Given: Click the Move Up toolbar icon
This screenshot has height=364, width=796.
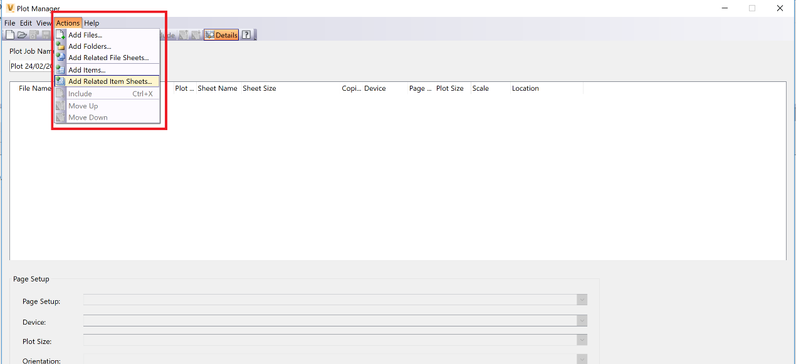Looking at the screenshot, I should click(x=184, y=35).
